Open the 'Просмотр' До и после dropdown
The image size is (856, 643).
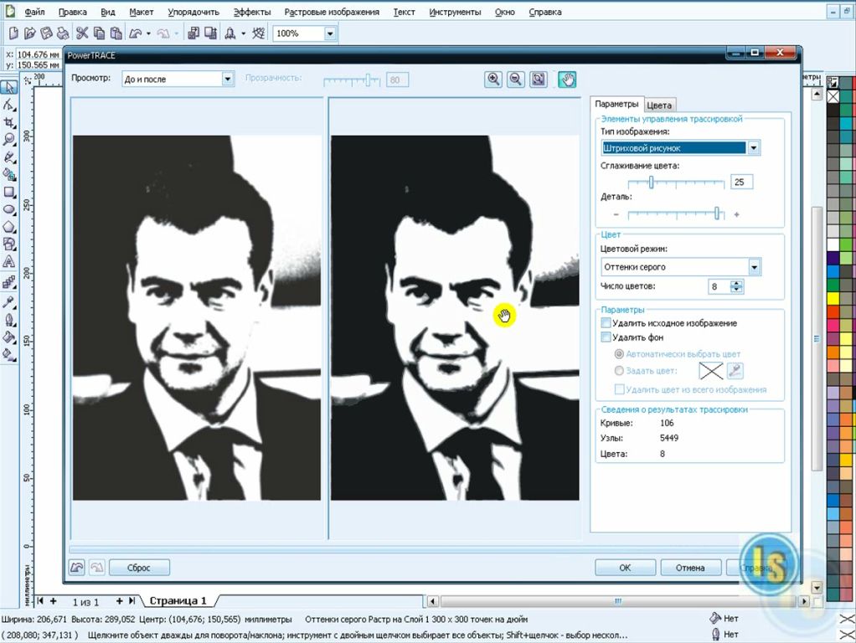tap(227, 80)
